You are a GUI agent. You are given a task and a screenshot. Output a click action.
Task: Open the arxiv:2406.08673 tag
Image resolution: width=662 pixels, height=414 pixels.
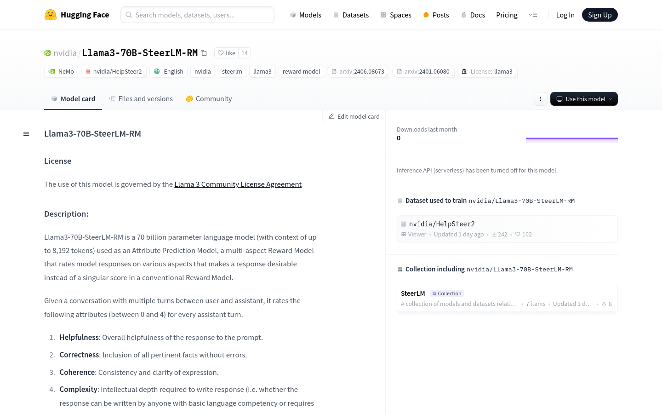coord(358,71)
